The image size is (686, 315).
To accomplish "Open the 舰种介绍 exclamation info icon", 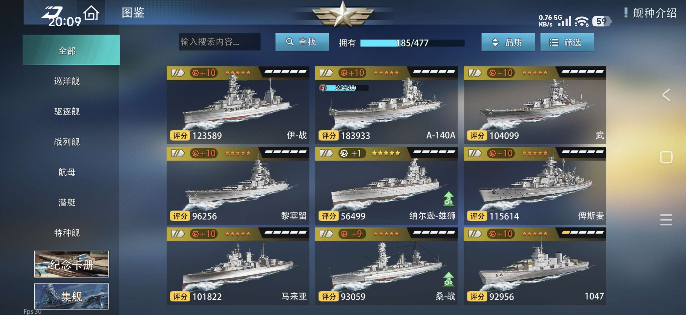I will [626, 12].
